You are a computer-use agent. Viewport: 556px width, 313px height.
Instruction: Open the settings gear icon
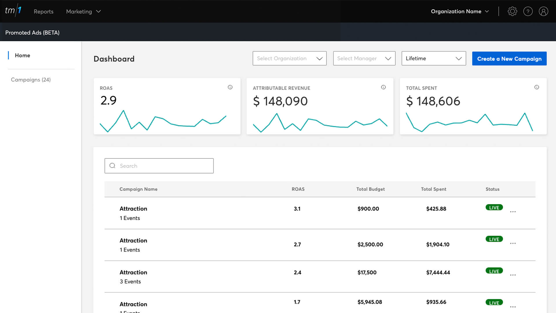pos(512,11)
